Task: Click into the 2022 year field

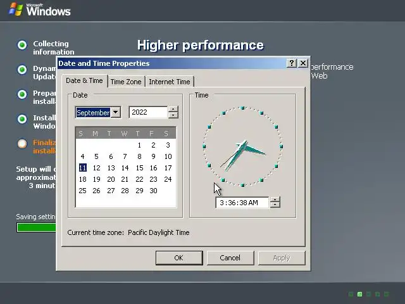Action: click(149, 112)
